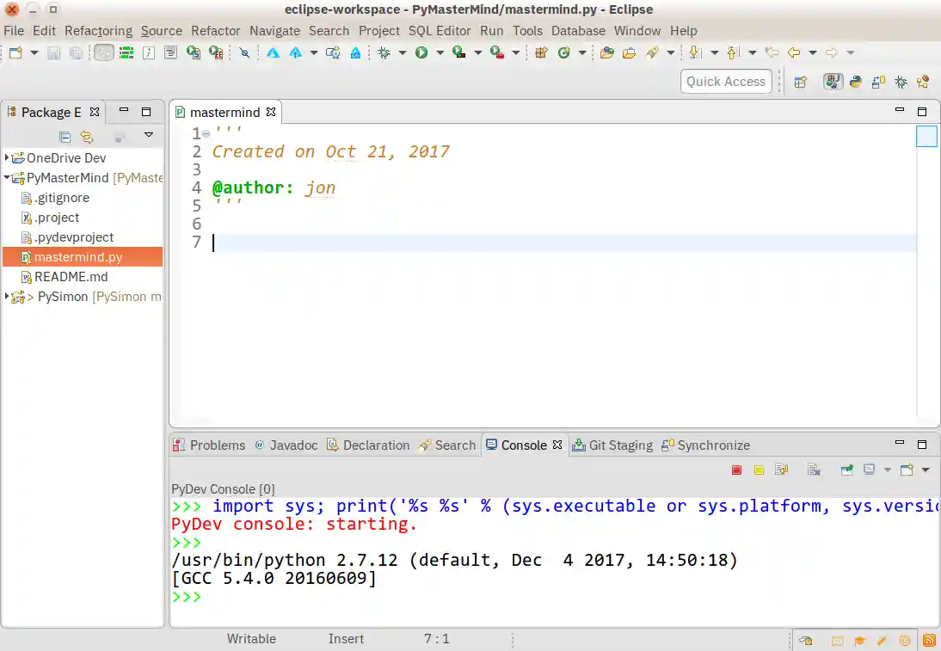The width and height of the screenshot is (941, 651).
Task: Start a Debug session from the toolbar
Action: [384, 52]
